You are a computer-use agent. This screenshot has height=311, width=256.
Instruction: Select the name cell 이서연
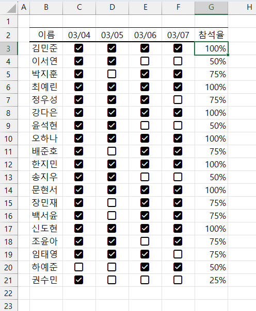[46, 61]
